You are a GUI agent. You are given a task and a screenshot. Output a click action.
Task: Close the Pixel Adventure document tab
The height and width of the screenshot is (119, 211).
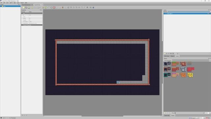pyautogui.click(x=32, y=5)
